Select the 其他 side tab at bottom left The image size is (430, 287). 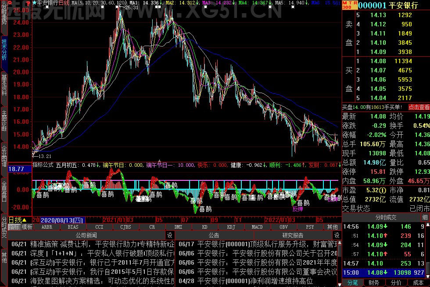(4, 257)
